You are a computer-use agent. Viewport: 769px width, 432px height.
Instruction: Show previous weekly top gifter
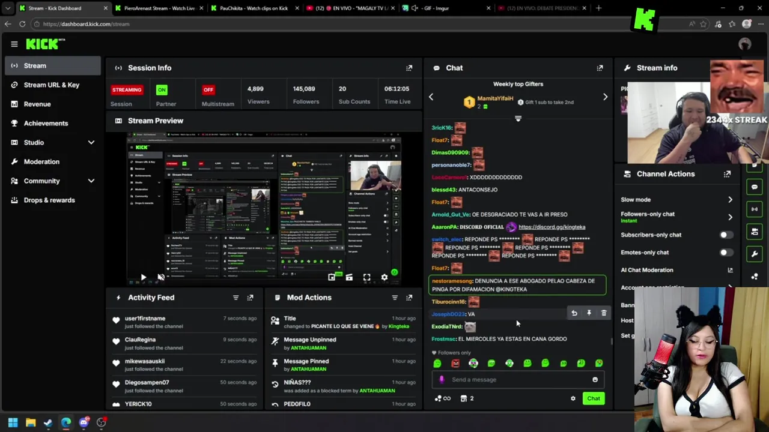pyautogui.click(x=431, y=97)
